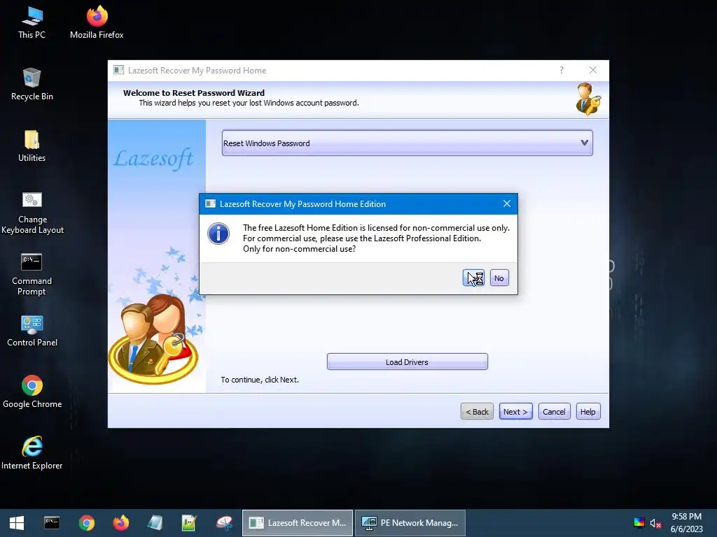
Task: Launch Mozilla Firefox from desktop
Action: click(97, 22)
